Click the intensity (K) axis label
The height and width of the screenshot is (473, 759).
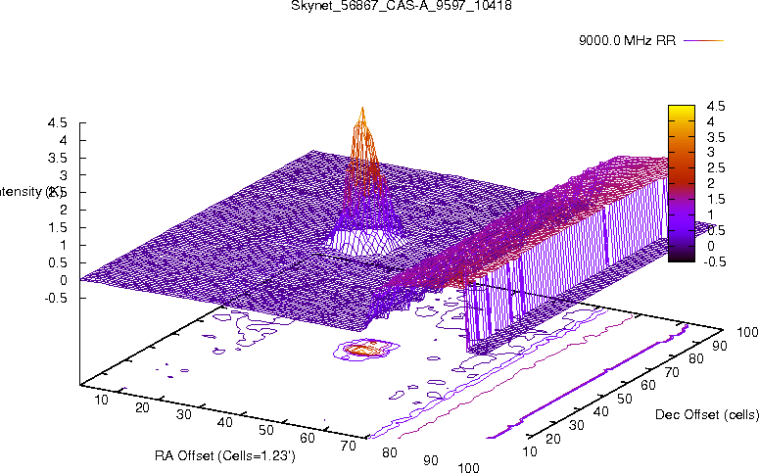[x=31, y=192]
